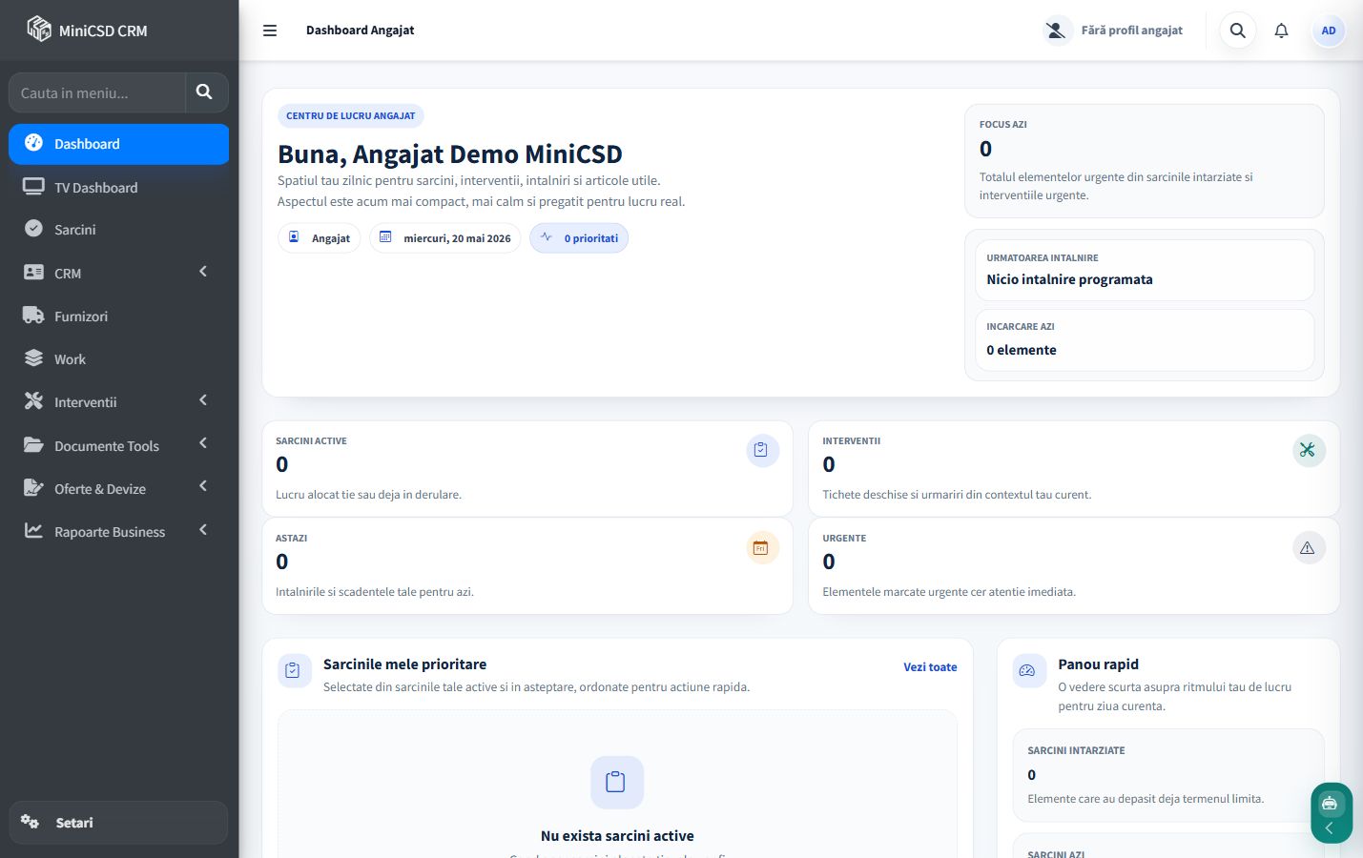Viewport: 1363px width, 858px height.
Task: Click the Incarcare Azi 0 elemente card
Action: tap(1144, 339)
